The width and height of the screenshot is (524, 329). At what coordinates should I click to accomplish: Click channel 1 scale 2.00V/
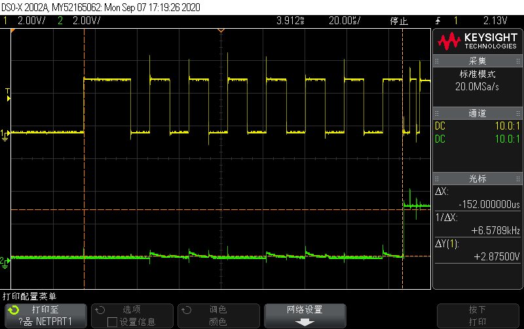[x=31, y=21]
